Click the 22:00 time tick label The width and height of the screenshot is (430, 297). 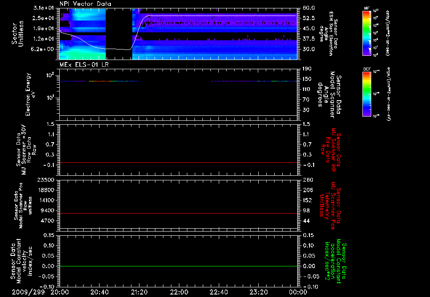pyautogui.click(x=179, y=292)
